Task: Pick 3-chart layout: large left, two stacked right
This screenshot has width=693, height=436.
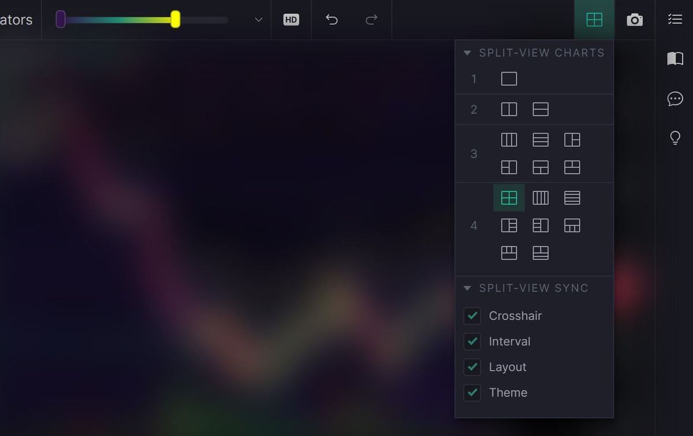Action: [x=572, y=140]
